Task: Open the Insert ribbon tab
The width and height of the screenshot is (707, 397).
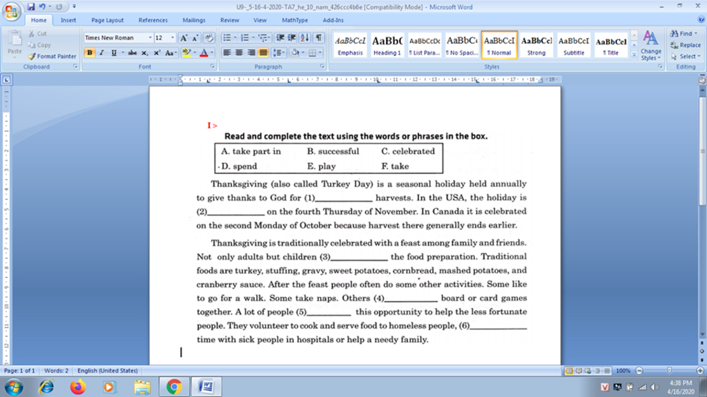Action: click(x=68, y=20)
